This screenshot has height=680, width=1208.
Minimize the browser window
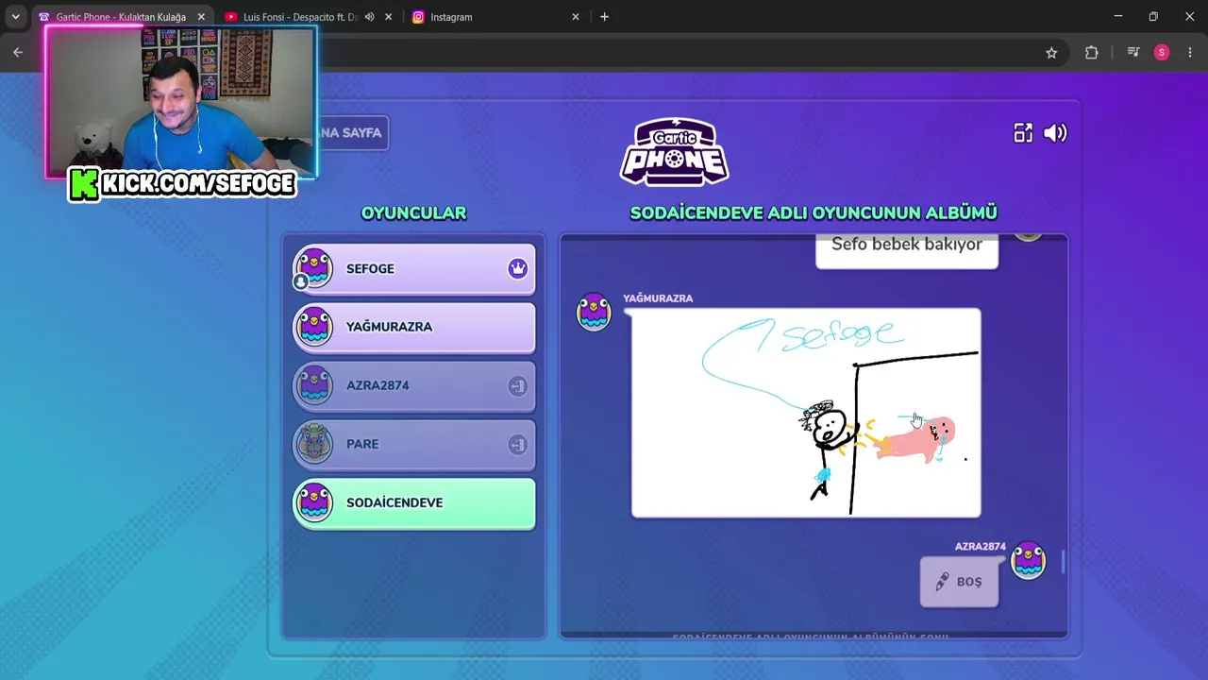pyautogui.click(x=1118, y=16)
